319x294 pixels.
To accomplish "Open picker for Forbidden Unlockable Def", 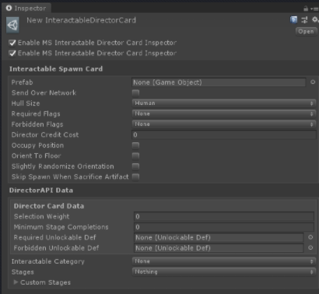I will (x=310, y=248).
